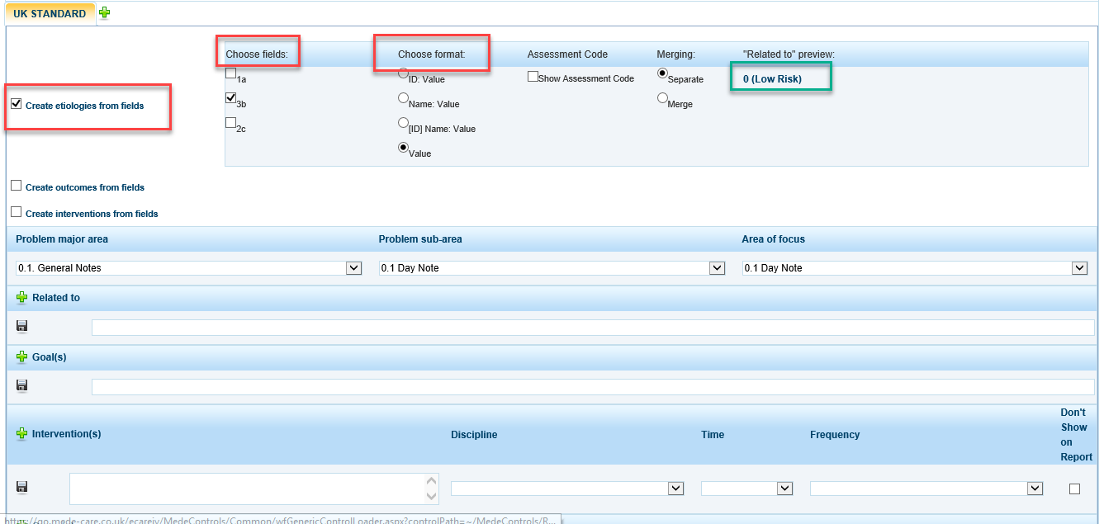The width and height of the screenshot is (1104, 524).
Task: Click the green plus icon next to Related to
Action: [22, 298]
